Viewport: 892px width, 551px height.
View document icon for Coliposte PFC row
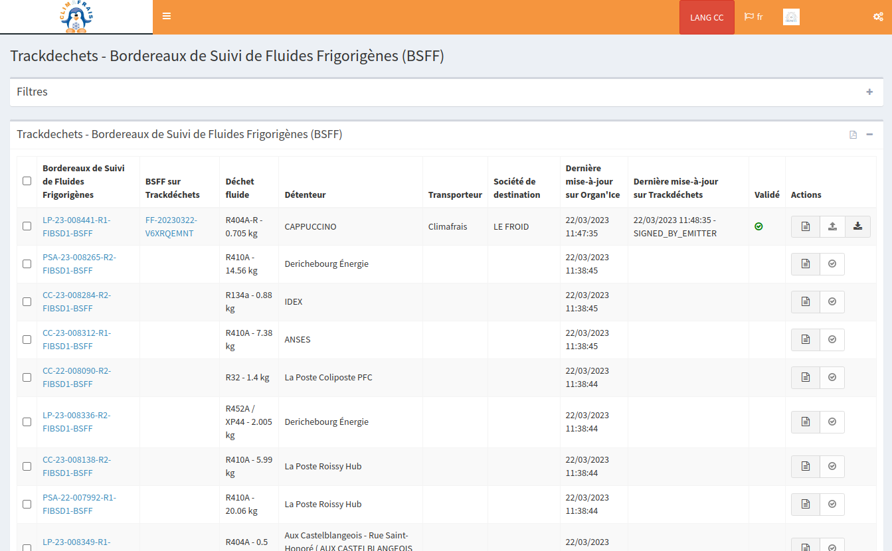pos(806,377)
